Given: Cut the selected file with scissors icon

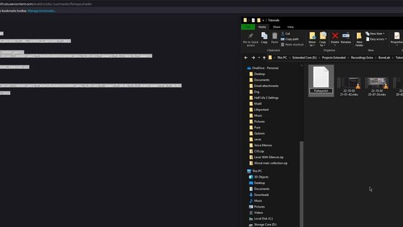Looking at the screenshot, I should click(x=285, y=33).
